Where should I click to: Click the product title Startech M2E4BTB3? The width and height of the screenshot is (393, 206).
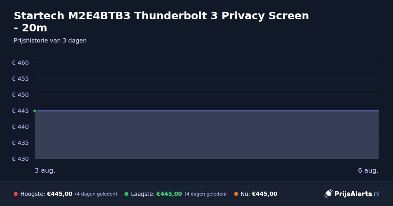pos(161,22)
